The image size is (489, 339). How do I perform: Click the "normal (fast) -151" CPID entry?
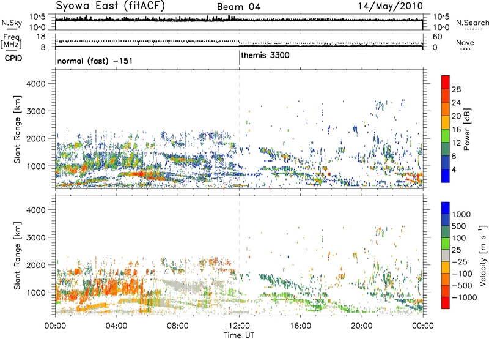click(95, 61)
